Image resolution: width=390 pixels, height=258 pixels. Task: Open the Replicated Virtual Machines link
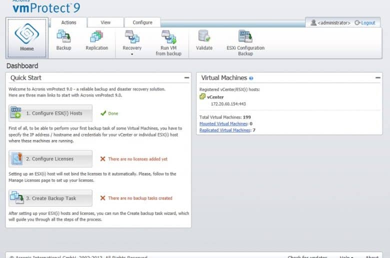coord(224,130)
